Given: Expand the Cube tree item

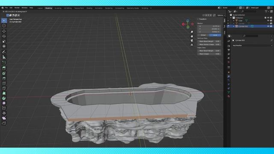Looking at the screenshot, I should pos(234,21).
